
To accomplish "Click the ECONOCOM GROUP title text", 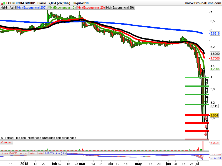I will [21, 3].
